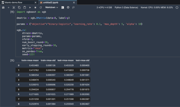180x107 pixels.
Task: Click the train-rmse-std column header
Action: [48, 60]
